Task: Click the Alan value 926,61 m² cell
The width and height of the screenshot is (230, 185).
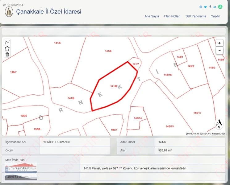Action: [x=190, y=150]
